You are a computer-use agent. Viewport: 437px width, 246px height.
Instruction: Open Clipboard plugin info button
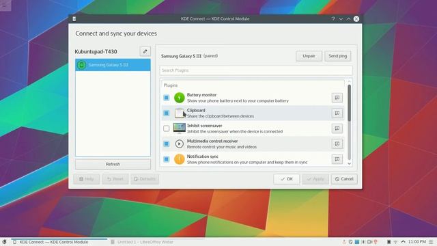coord(337,113)
